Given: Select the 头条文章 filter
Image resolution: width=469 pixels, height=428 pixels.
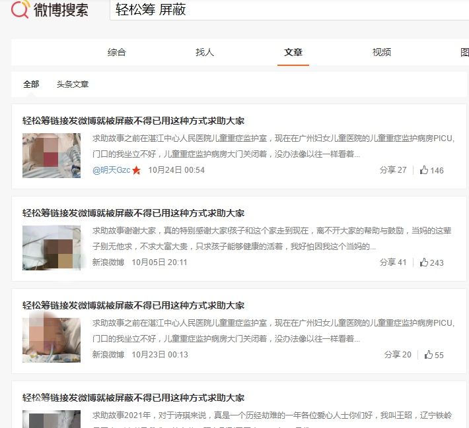Looking at the screenshot, I should coord(73,84).
